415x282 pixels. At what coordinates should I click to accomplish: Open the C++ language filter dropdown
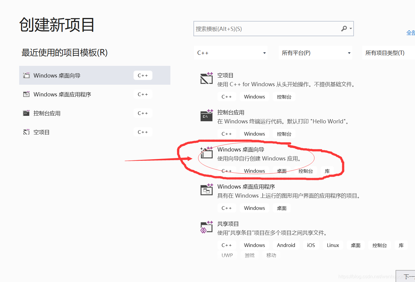coord(231,53)
